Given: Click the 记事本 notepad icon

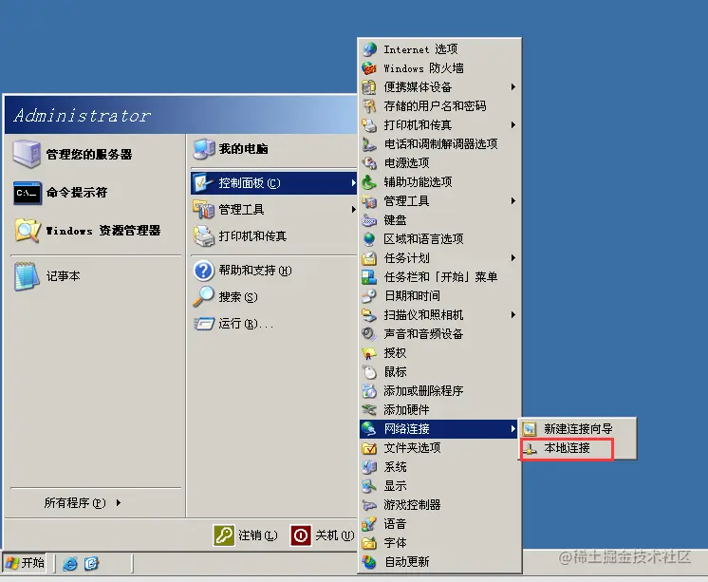Looking at the screenshot, I should 27,275.
